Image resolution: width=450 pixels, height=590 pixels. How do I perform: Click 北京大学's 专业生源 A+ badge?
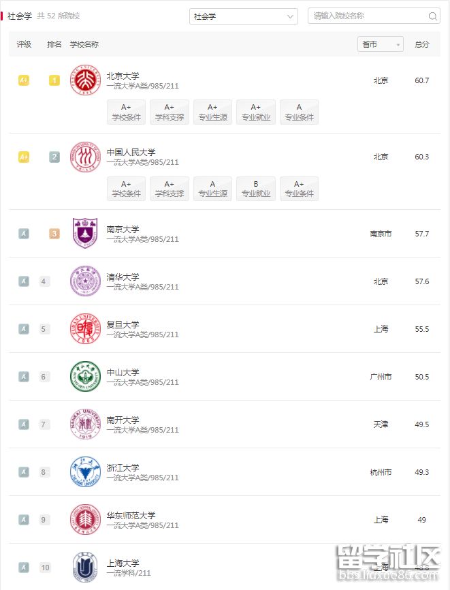[212, 112]
